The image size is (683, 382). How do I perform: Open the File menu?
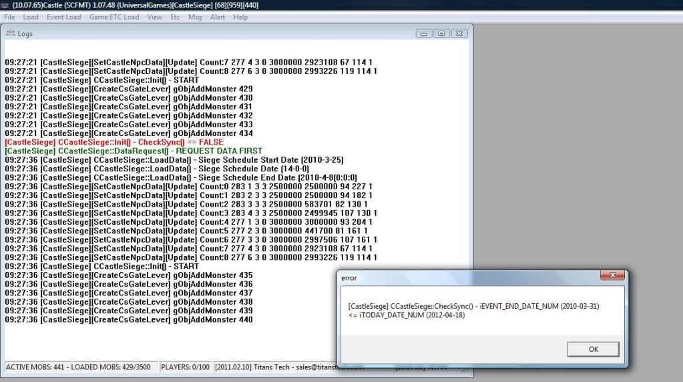[x=11, y=17]
